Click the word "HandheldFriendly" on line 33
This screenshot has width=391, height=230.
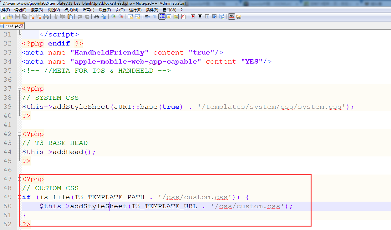[x=109, y=53]
